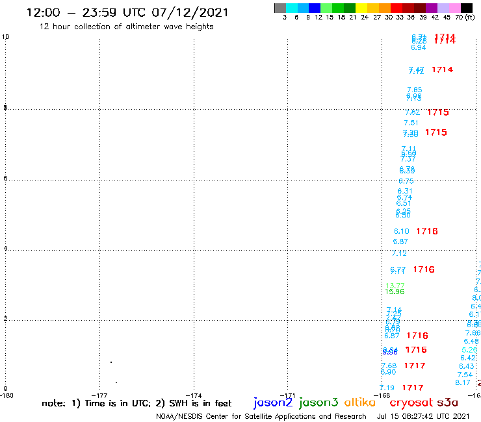Viewport: 481px width, 422px height.
Task: Click the '6.31' wave height value
Action: pos(405,192)
